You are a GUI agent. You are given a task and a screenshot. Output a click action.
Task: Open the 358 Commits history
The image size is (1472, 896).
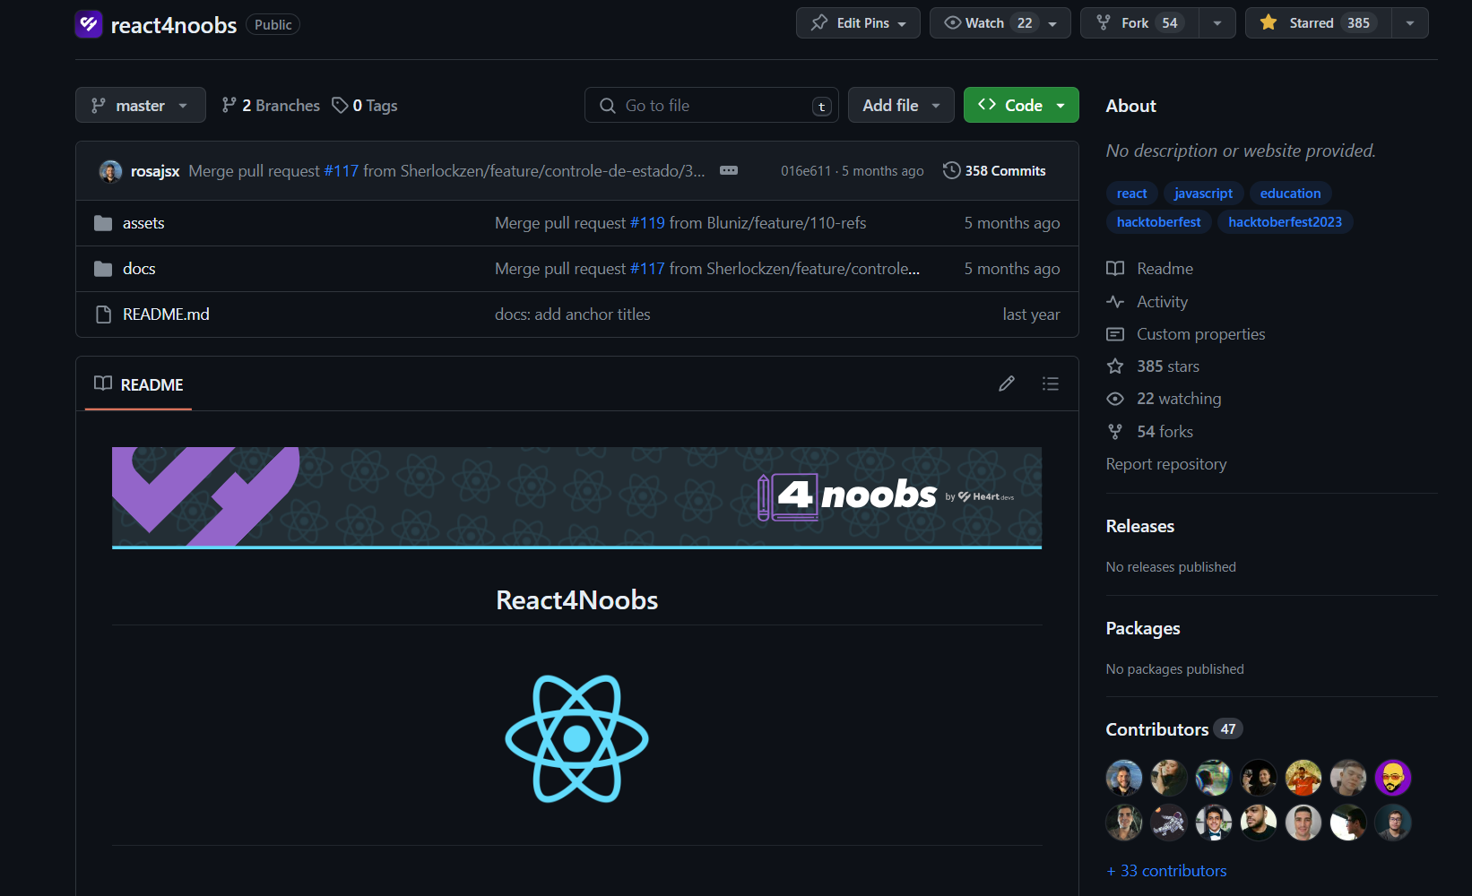pos(994,170)
